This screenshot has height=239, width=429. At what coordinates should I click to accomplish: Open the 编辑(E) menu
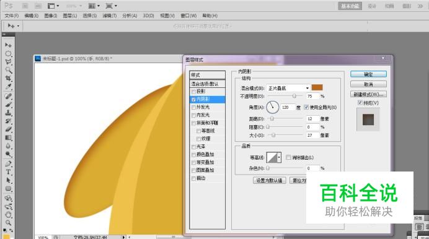[x=32, y=16]
